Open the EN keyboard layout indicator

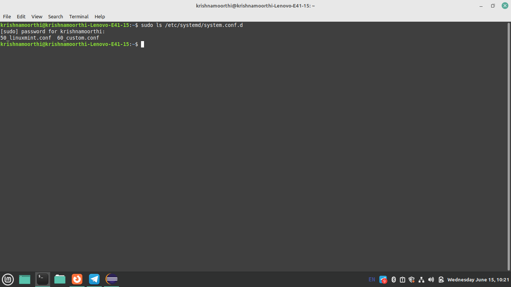[x=371, y=280]
